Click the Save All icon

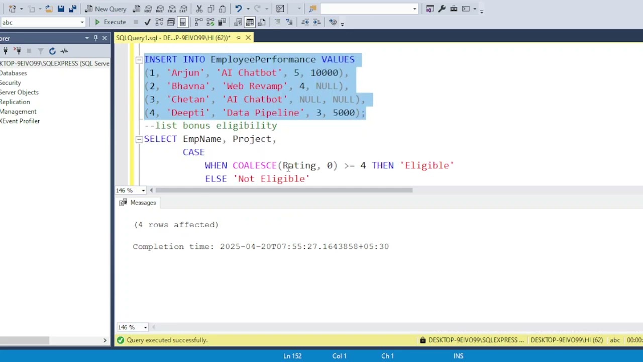coord(72,9)
